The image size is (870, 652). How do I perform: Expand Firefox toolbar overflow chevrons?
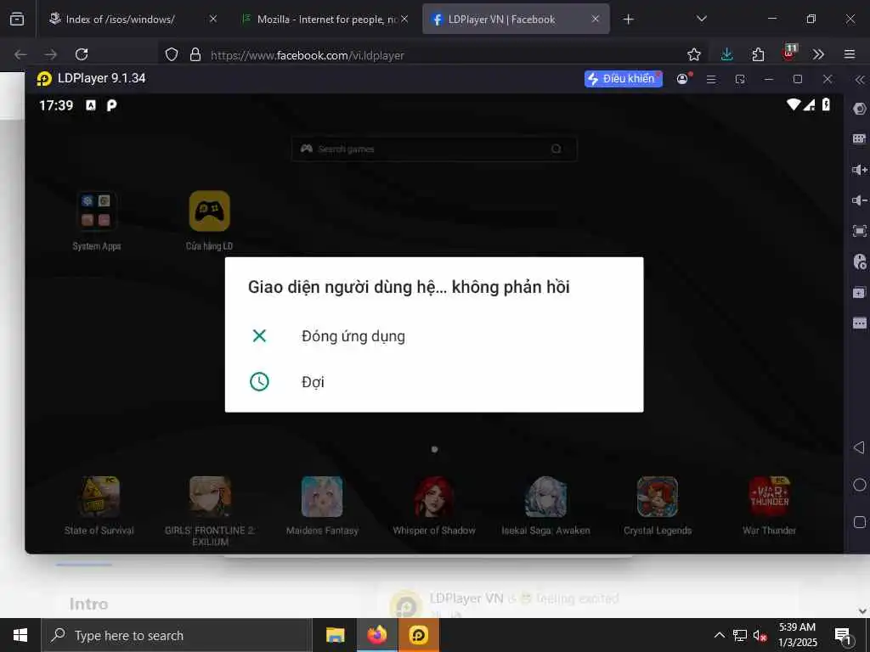pyautogui.click(x=818, y=54)
